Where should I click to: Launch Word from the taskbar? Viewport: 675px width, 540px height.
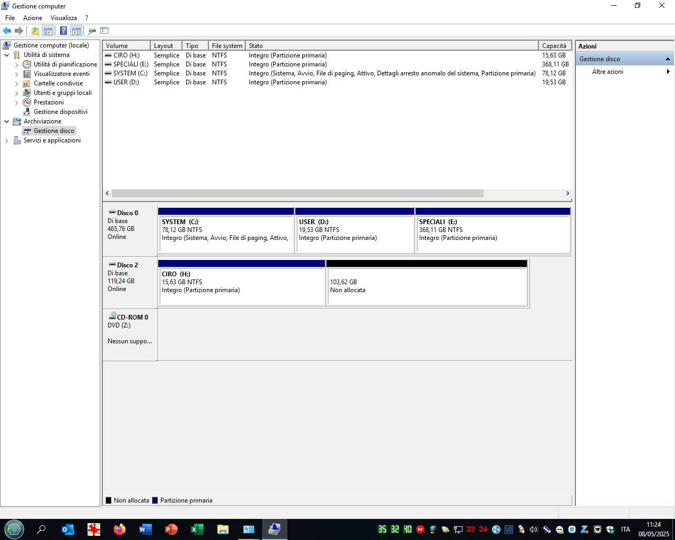[x=146, y=529]
